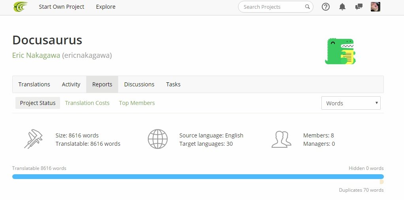Click the blue translatable words progress bar
Image resolution: width=404 pixels, height=200 pixels.
(198, 177)
